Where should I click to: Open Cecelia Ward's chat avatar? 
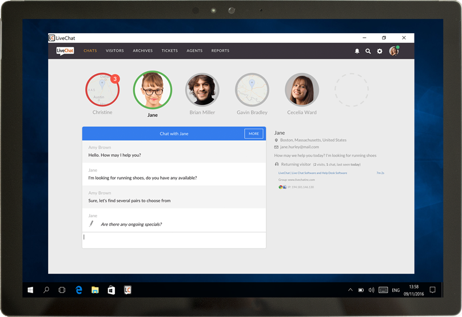coord(302,90)
